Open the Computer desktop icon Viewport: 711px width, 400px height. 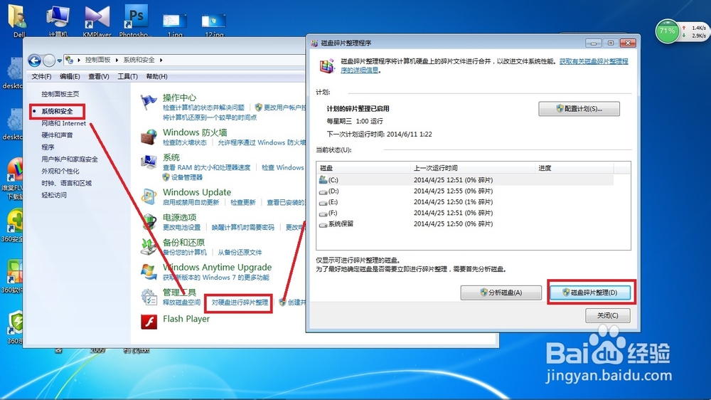coord(58,20)
